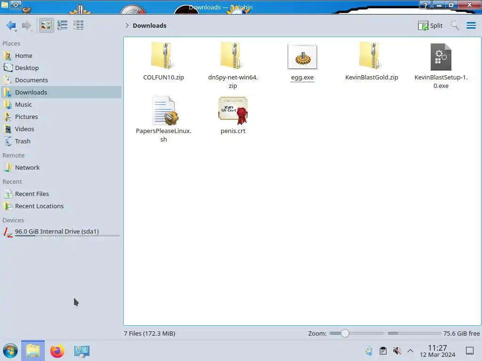482x361 pixels.
Task: Select the 96.0 GiB Internal Drive
Action: (61, 232)
